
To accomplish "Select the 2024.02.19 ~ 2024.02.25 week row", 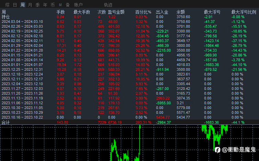I will pos(130,31).
